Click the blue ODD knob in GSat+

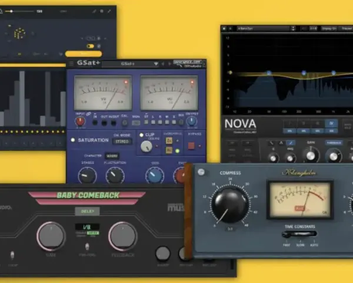pyautogui.click(x=155, y=175)
